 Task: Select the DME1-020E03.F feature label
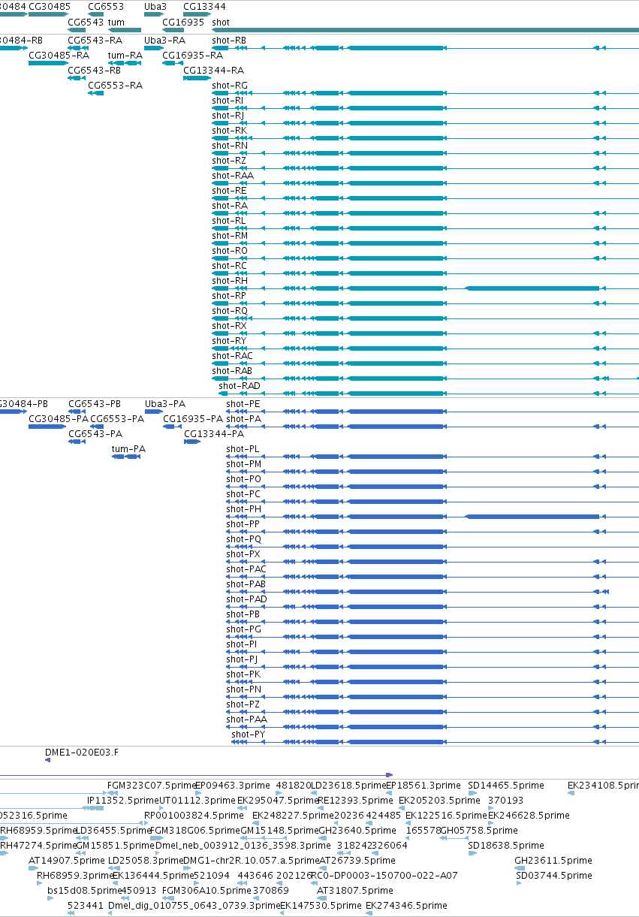coord(82,751)
